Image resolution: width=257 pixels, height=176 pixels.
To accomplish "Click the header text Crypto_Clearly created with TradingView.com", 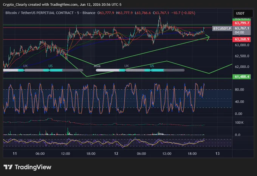I will 40,5.
